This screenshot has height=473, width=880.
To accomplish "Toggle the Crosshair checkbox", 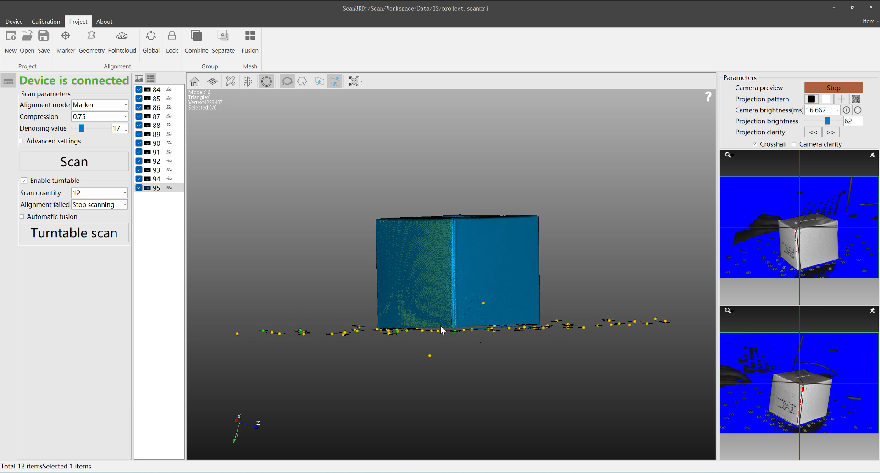I will pos(755,144).
